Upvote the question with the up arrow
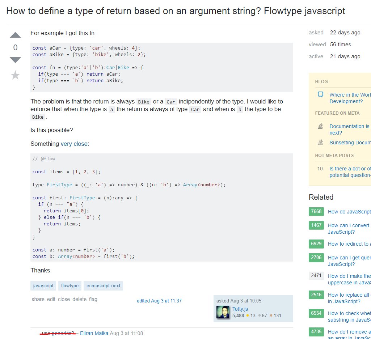Screen dimensions: 371x339 coord(15,35)
